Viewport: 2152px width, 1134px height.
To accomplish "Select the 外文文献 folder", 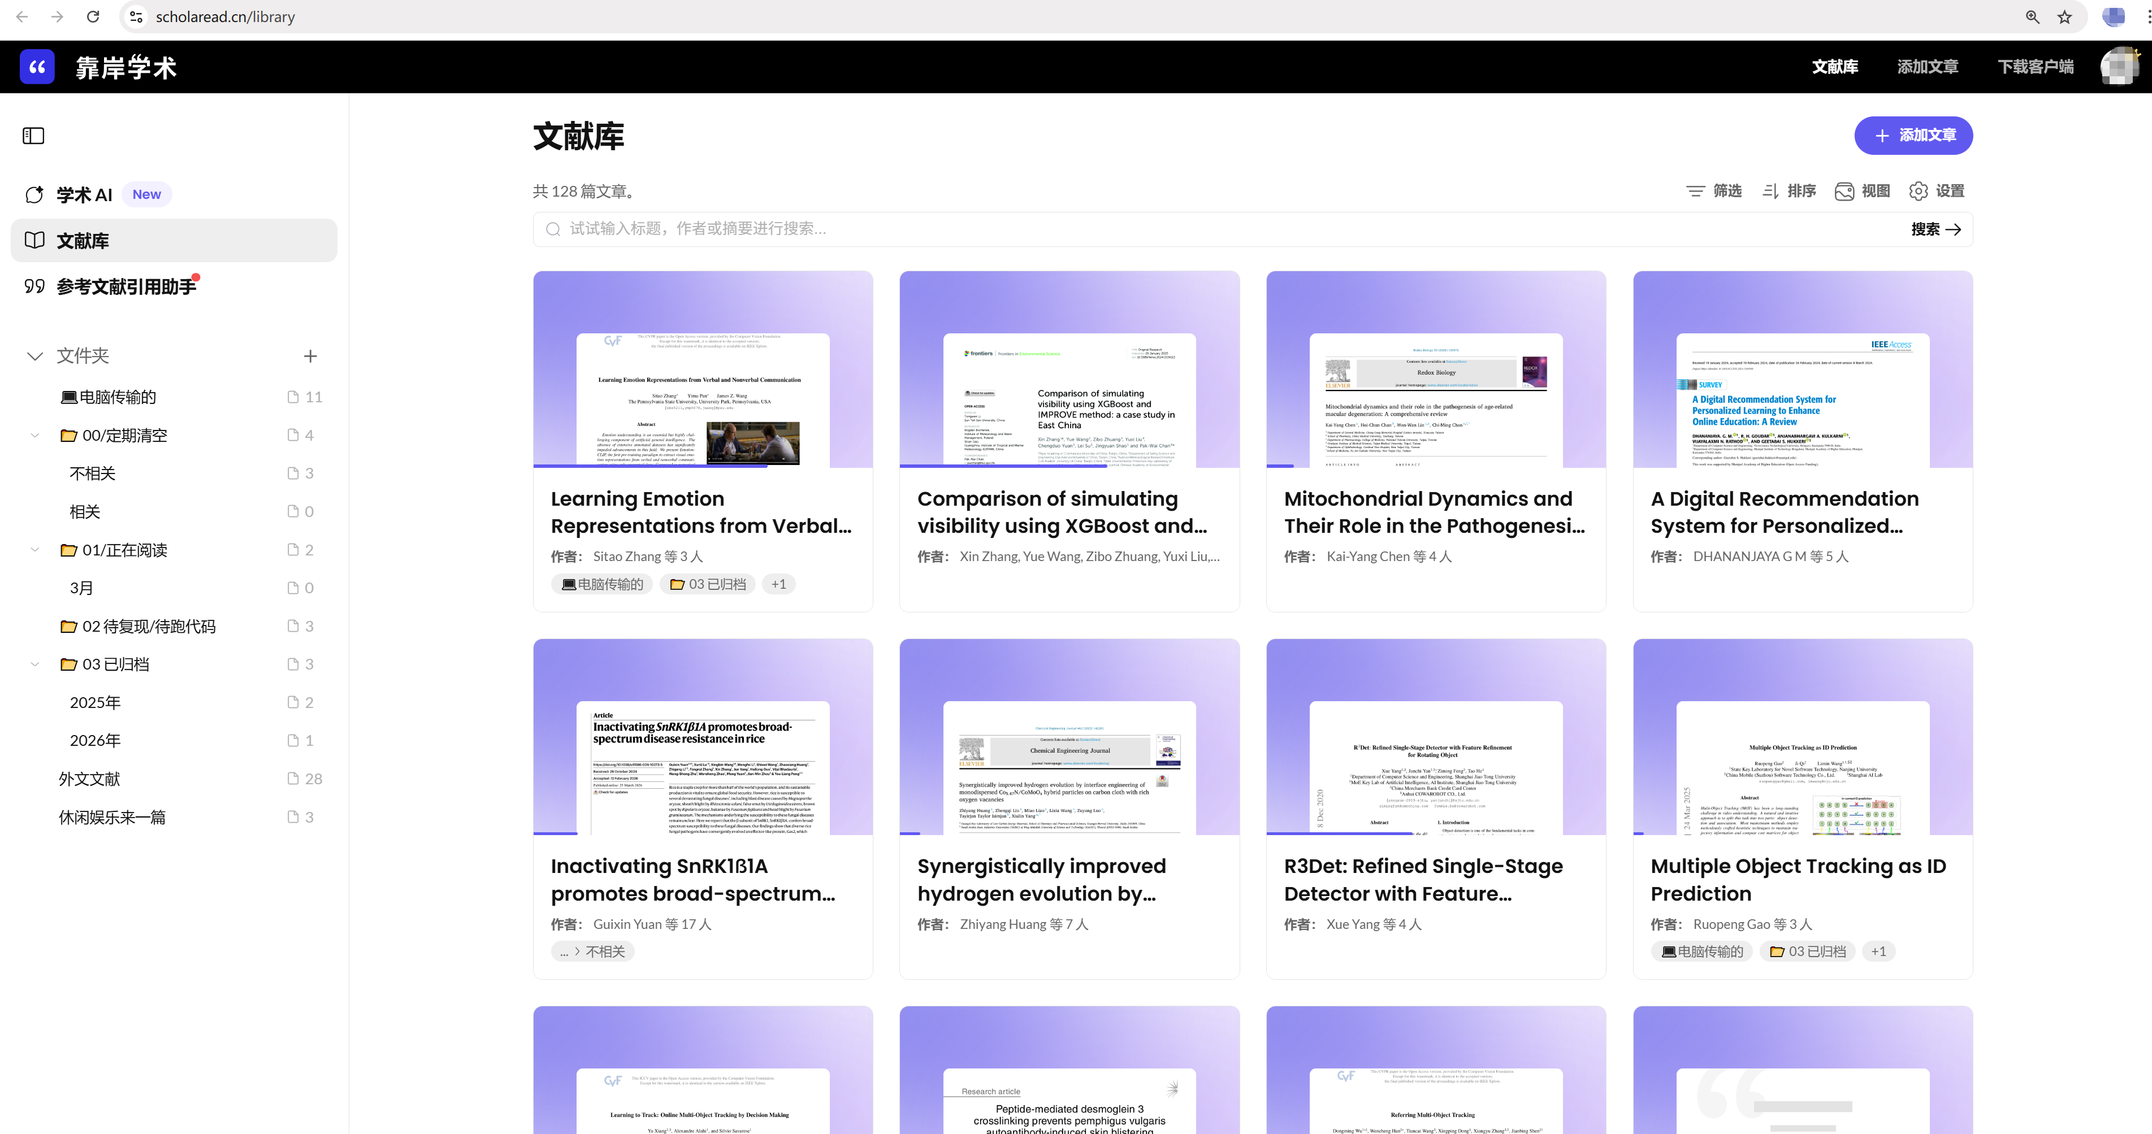I will [x=89, y=778].
